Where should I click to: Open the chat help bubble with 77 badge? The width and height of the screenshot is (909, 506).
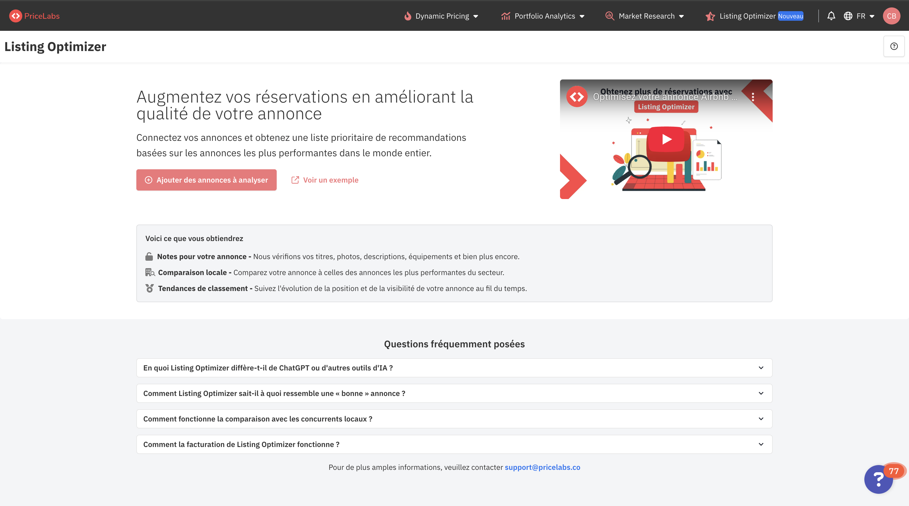pyautogui.click(x=879, y=479)
